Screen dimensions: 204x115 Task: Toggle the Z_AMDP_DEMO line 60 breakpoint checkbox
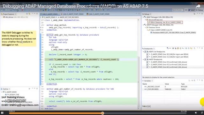(147, 67)
